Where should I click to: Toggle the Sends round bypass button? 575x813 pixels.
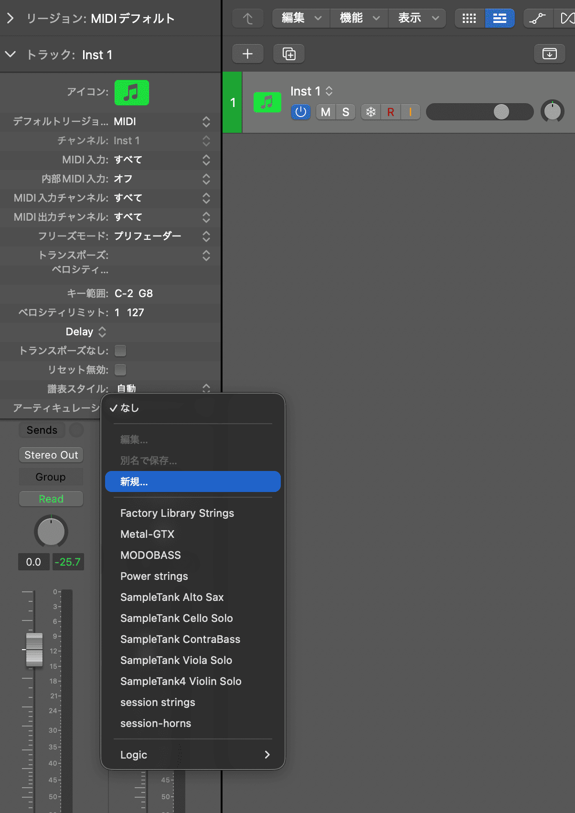point(76,430)
